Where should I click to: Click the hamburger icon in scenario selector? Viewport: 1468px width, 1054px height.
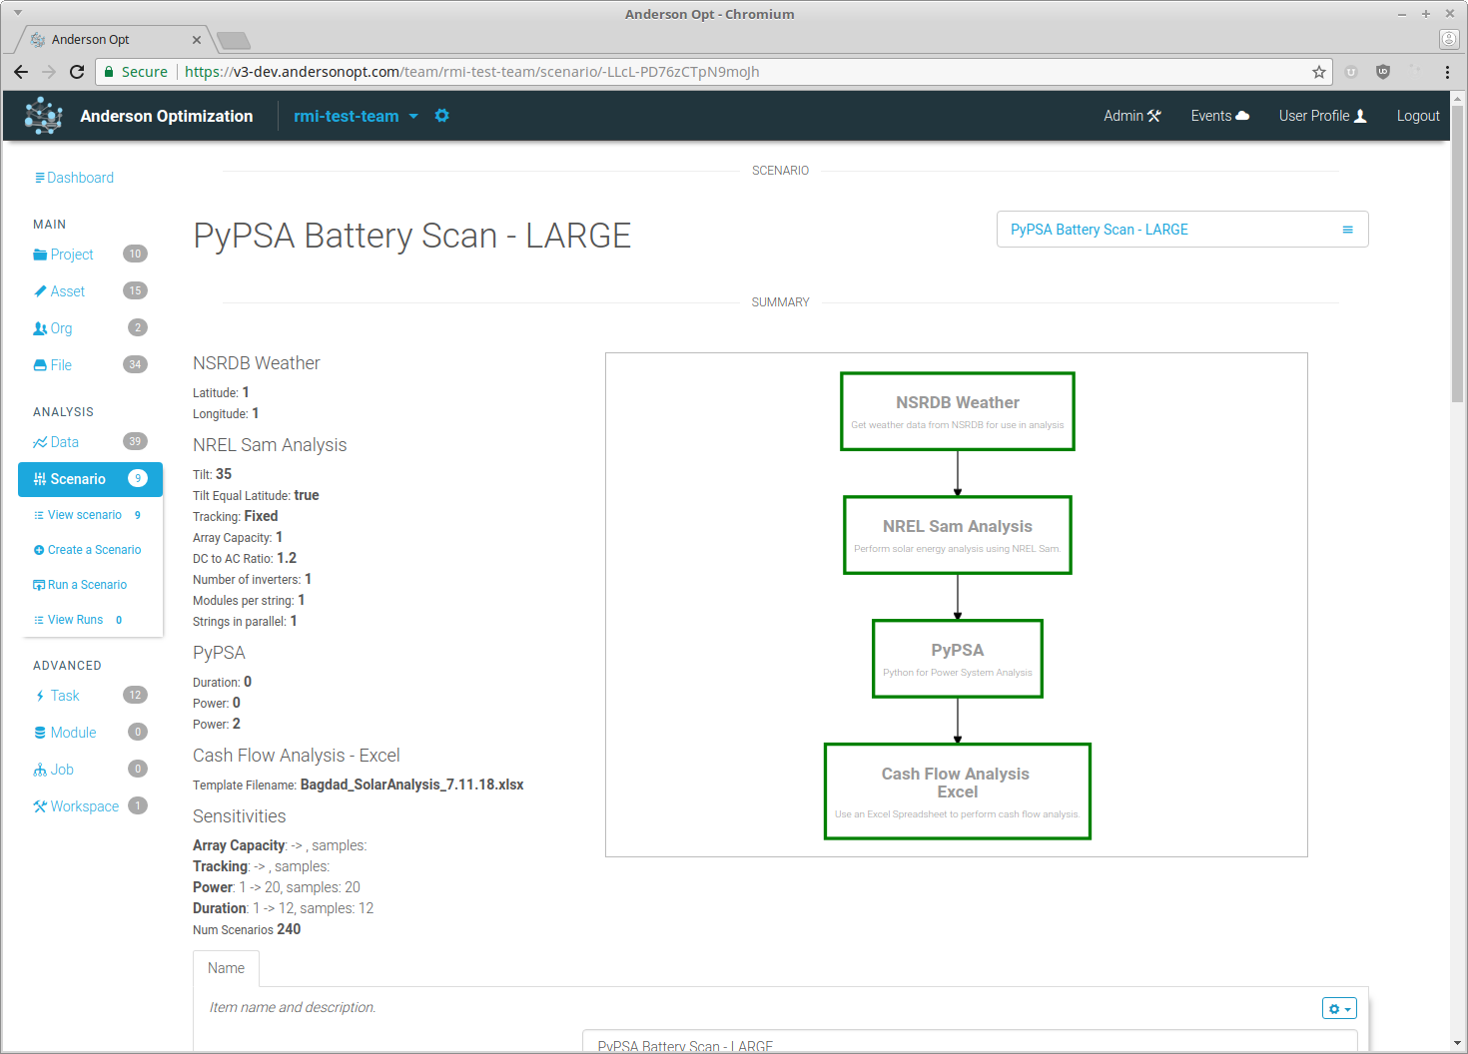point(1347,230)
